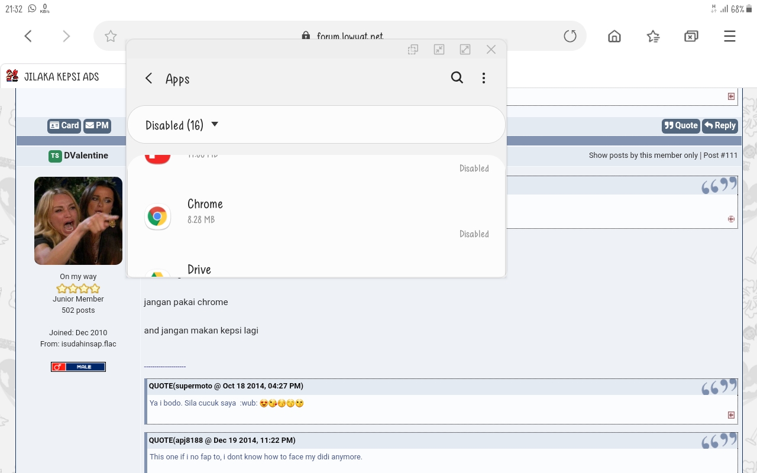Send PM to DValentine
This screenshot has width=757, height=473.
pyautogui.click(x=97, y=125)
